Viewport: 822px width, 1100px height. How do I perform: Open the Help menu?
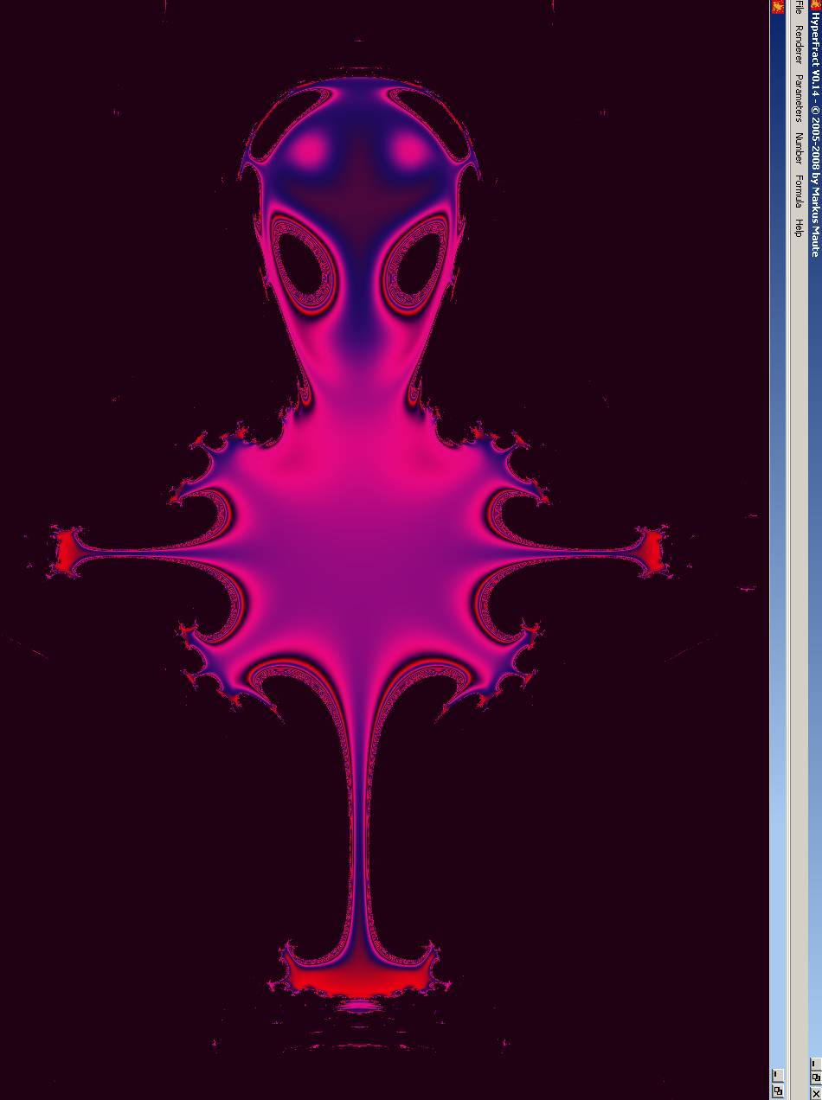(x=798, y=227)
